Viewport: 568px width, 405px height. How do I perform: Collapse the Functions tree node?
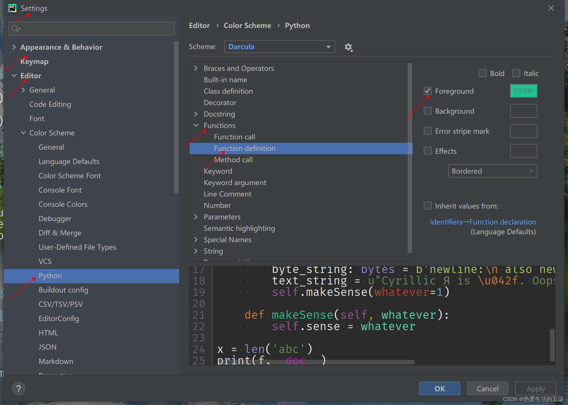click(196, 125)
